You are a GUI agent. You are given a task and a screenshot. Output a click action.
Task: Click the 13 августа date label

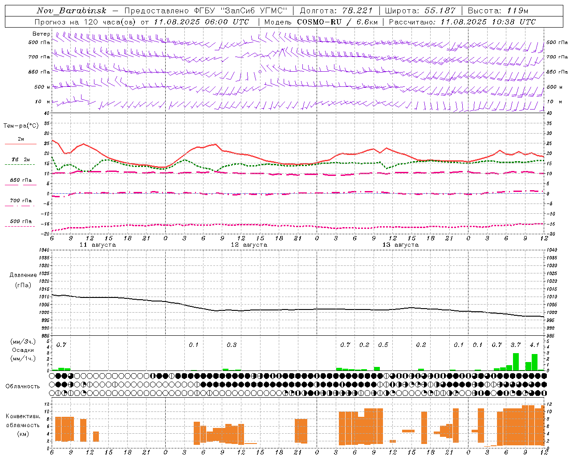[x=400, y=245]
